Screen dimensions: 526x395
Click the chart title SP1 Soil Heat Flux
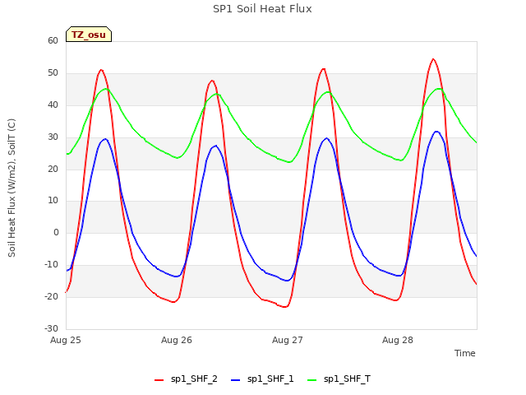tap(262, 9)
